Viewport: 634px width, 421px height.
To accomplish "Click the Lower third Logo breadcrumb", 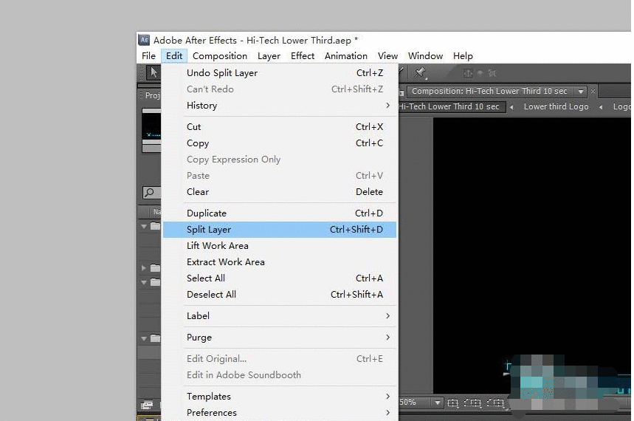I will pyautogui.click(x=556, y=106).
